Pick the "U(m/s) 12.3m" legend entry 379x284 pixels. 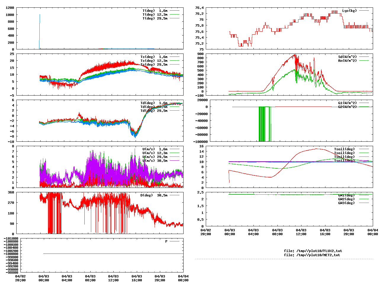pyautogui.click(x=155, y=153)
